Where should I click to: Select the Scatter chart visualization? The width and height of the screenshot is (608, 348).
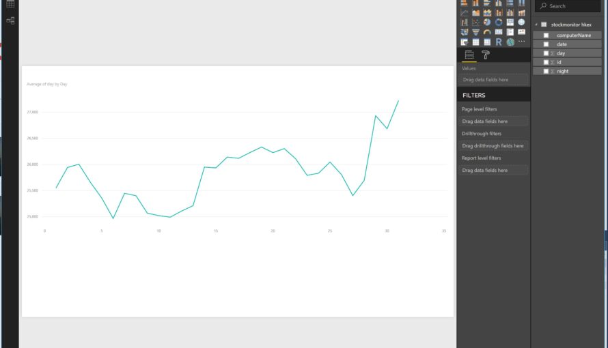475,23
